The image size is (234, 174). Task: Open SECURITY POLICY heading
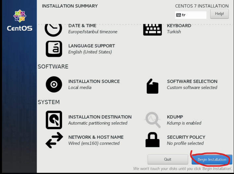186,137
